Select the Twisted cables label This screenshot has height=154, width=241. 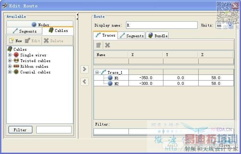(35, 61)
